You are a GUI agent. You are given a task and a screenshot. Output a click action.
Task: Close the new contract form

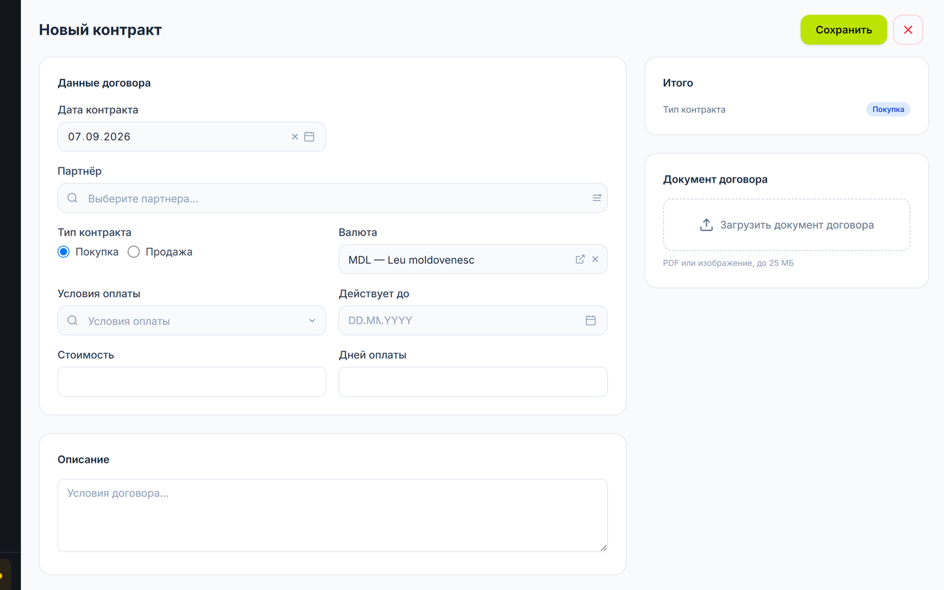[x=908, y=30]
